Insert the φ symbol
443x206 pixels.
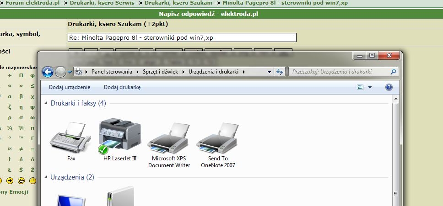pos(32,75)
